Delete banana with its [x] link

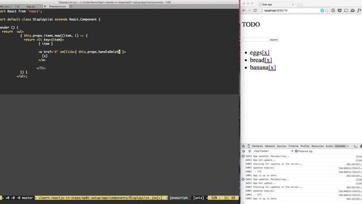point(272,67)
